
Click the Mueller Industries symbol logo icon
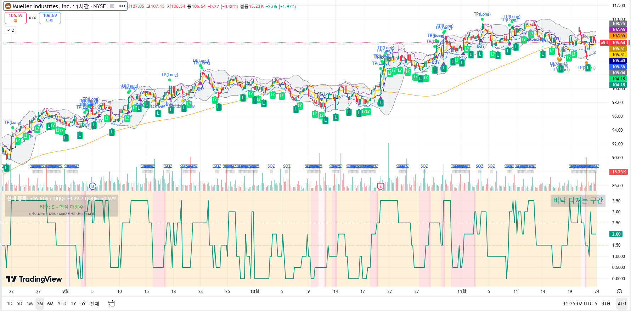coord(8,6)
